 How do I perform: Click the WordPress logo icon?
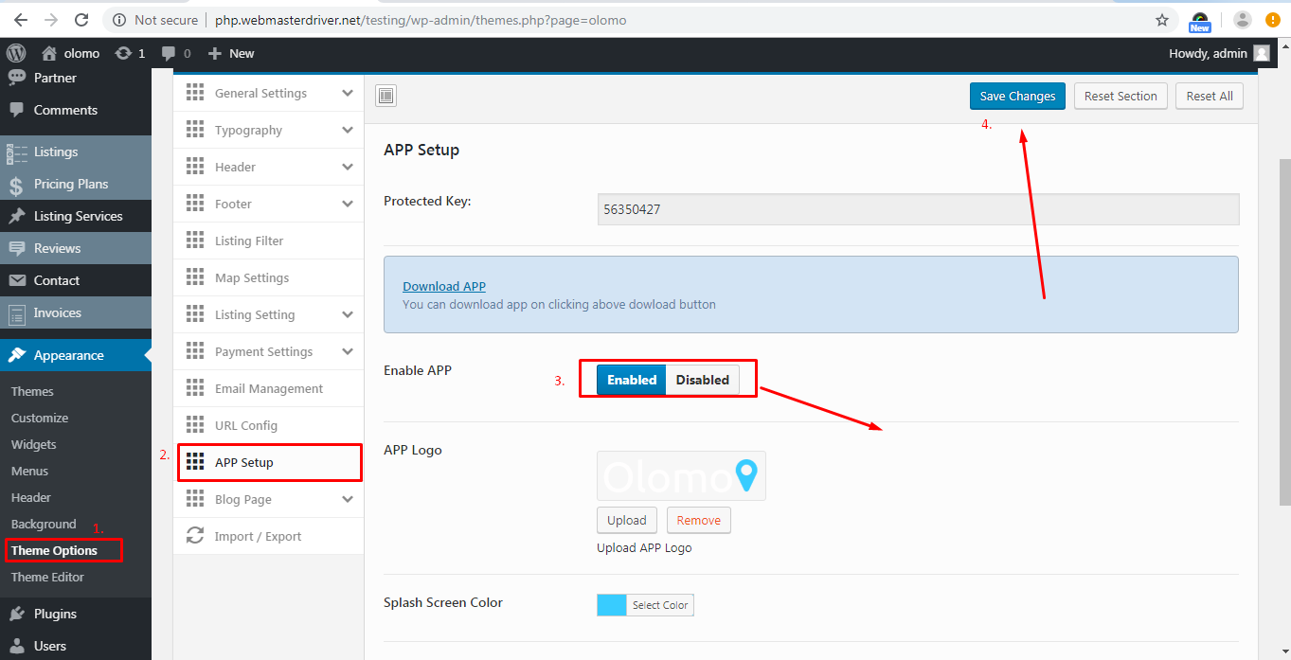tap(15, 53)
